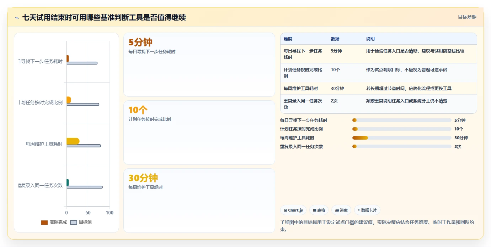Click the 说明 table column header
Image resolution: width=491 pixels, height=247 pixels.
pos(370,39)
